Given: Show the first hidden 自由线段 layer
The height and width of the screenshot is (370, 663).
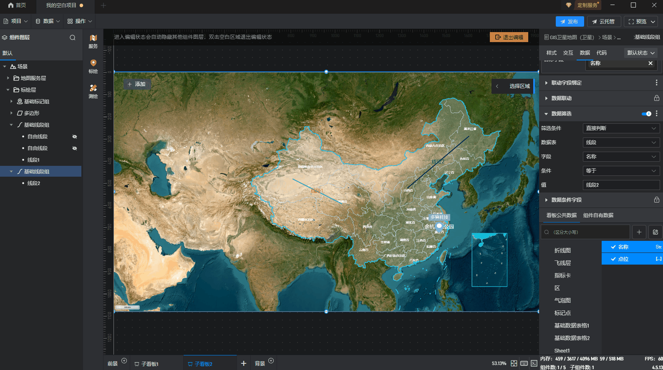Looking at the screenshot, I should [x=75, y=137].
